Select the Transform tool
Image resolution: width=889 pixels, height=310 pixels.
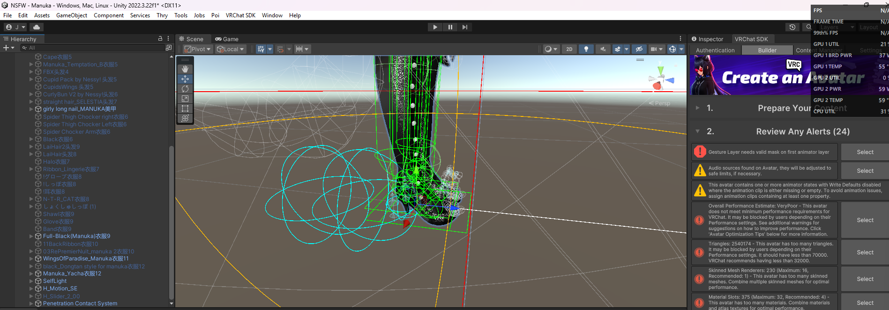[x=185, y=118]
